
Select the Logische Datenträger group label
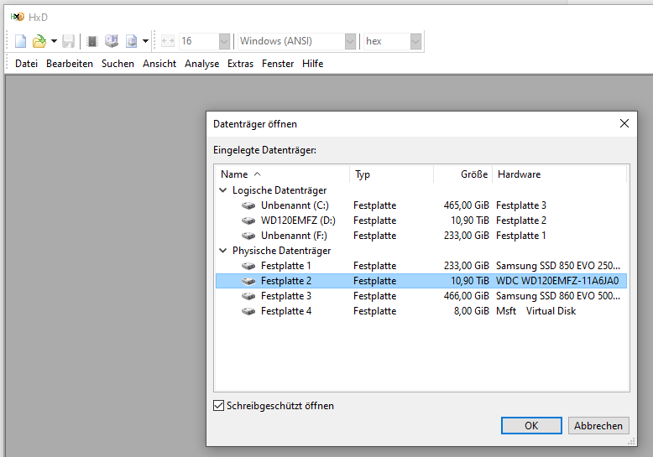point(279,190)
